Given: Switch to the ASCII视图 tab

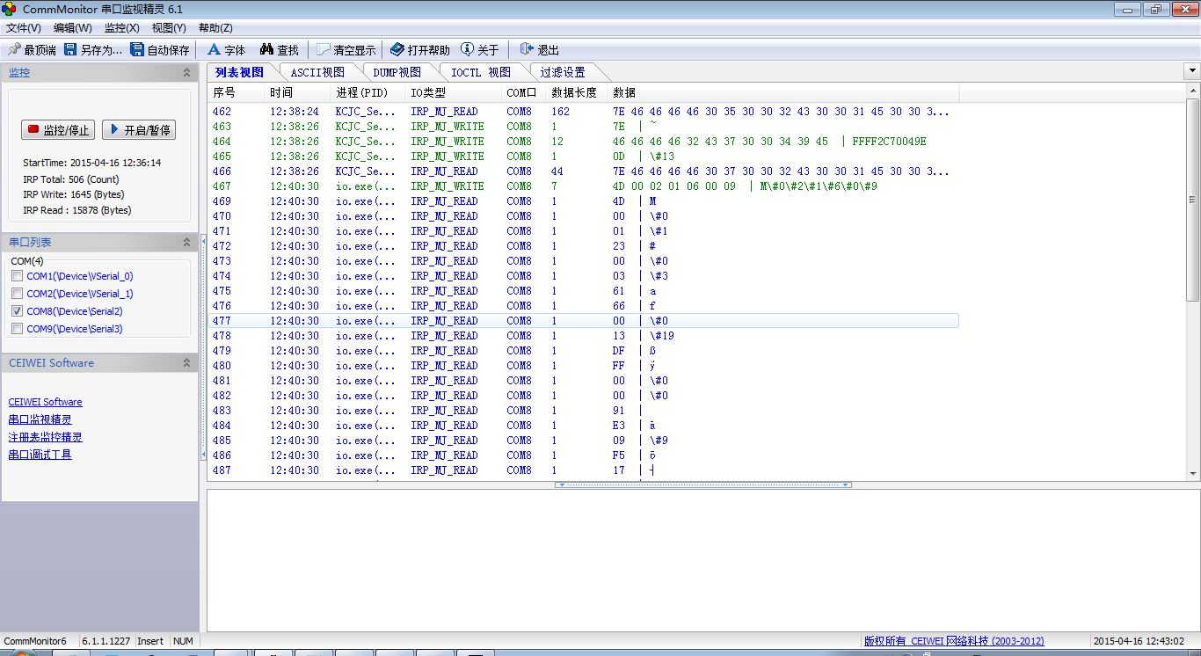Looking at the screenshot, I should pos(317,72).
